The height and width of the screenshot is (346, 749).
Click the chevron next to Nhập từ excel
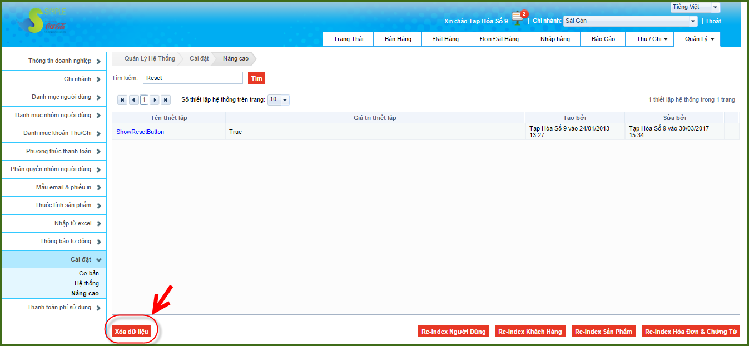[x=98, y=224]
